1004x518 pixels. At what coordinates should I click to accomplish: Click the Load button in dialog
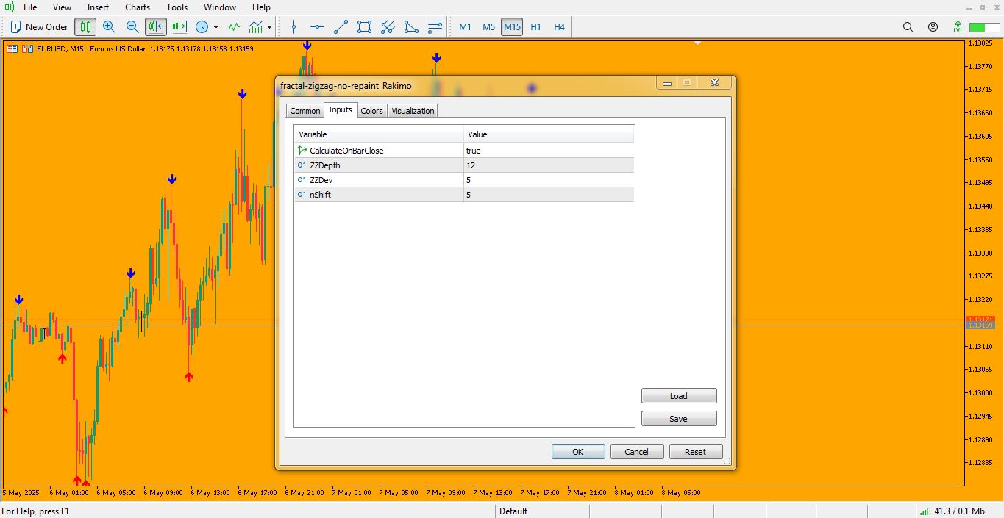pyautogui.click(x=678, y=396)
